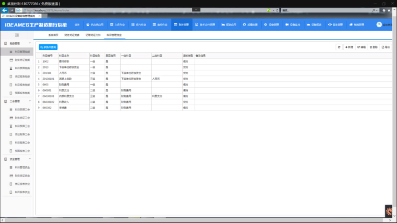The image size is (397, 223).
Task: Open 设备监控 camera-icon menu
Action: coord(293,25)
